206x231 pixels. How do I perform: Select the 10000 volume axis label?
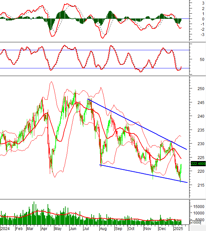199,213
